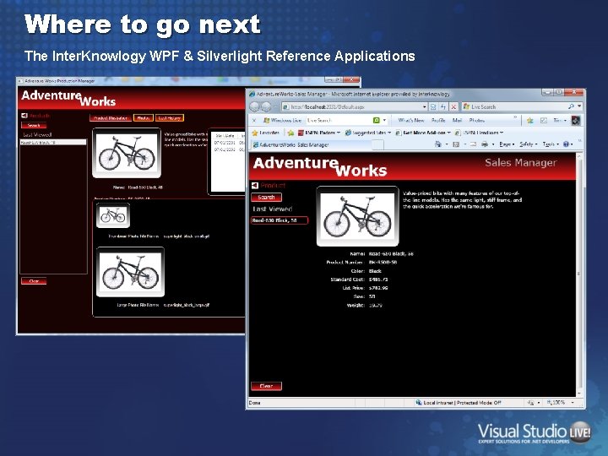Viewport: 608px width, 456px height.
Task: Open the Safety menu in the IE command bar
Action: coord(528,144)
